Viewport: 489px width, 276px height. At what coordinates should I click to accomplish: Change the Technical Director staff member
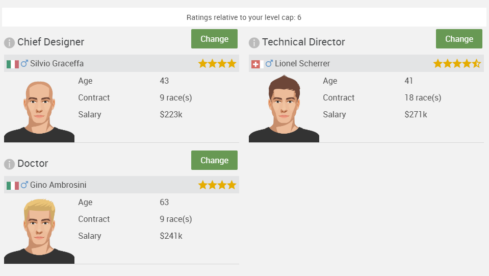pyautogui.click(x=459, y=39)
